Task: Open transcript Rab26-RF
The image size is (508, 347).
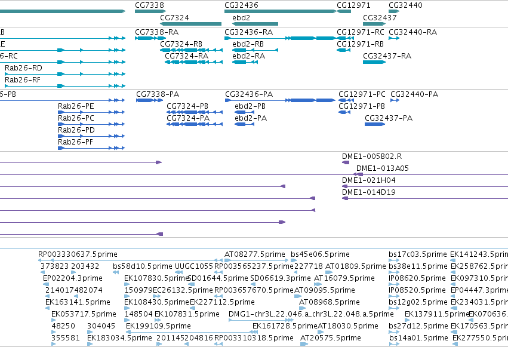Action: click(23, 80)
